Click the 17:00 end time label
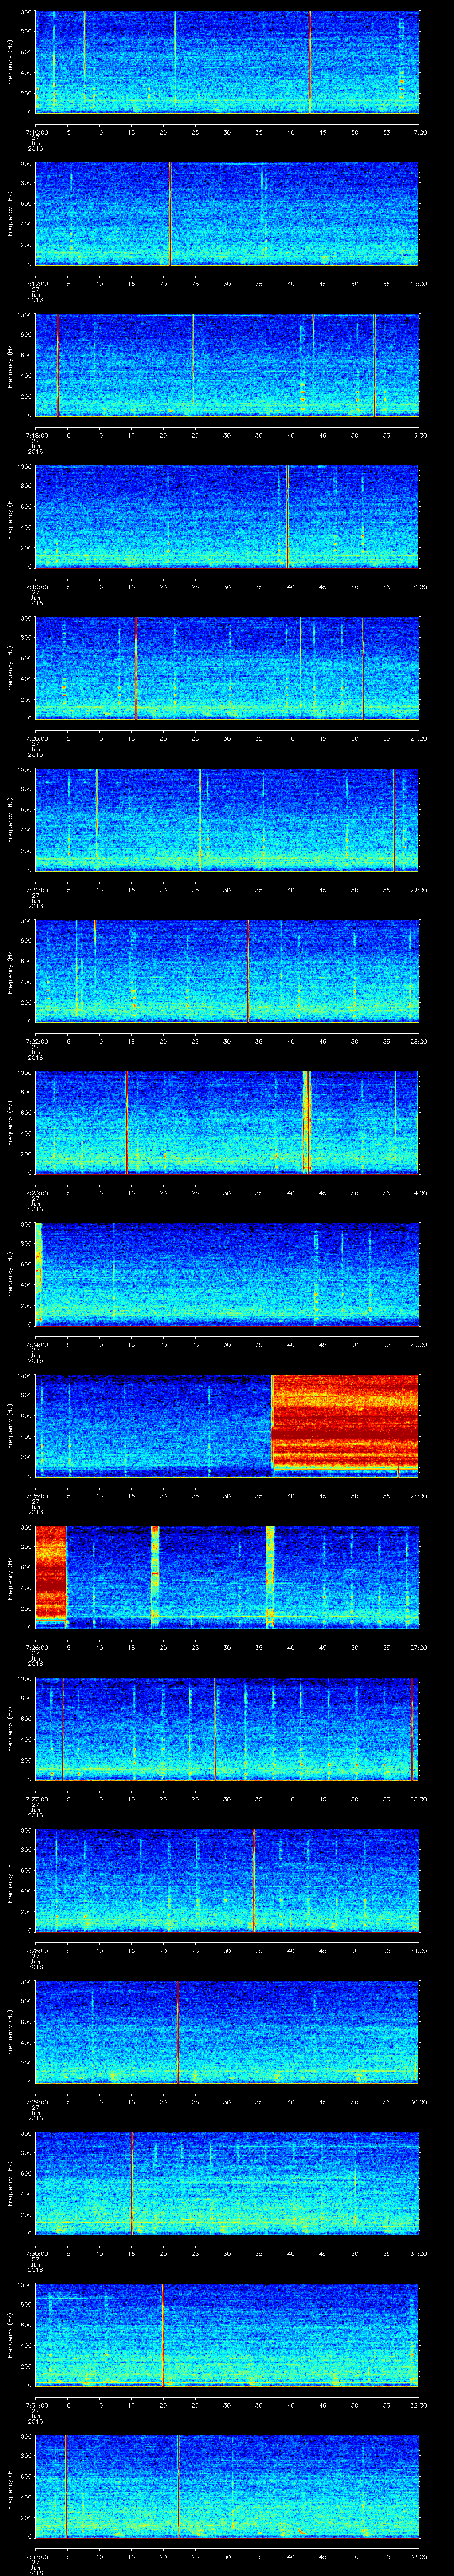454x2576 pixels. [418, 132]
